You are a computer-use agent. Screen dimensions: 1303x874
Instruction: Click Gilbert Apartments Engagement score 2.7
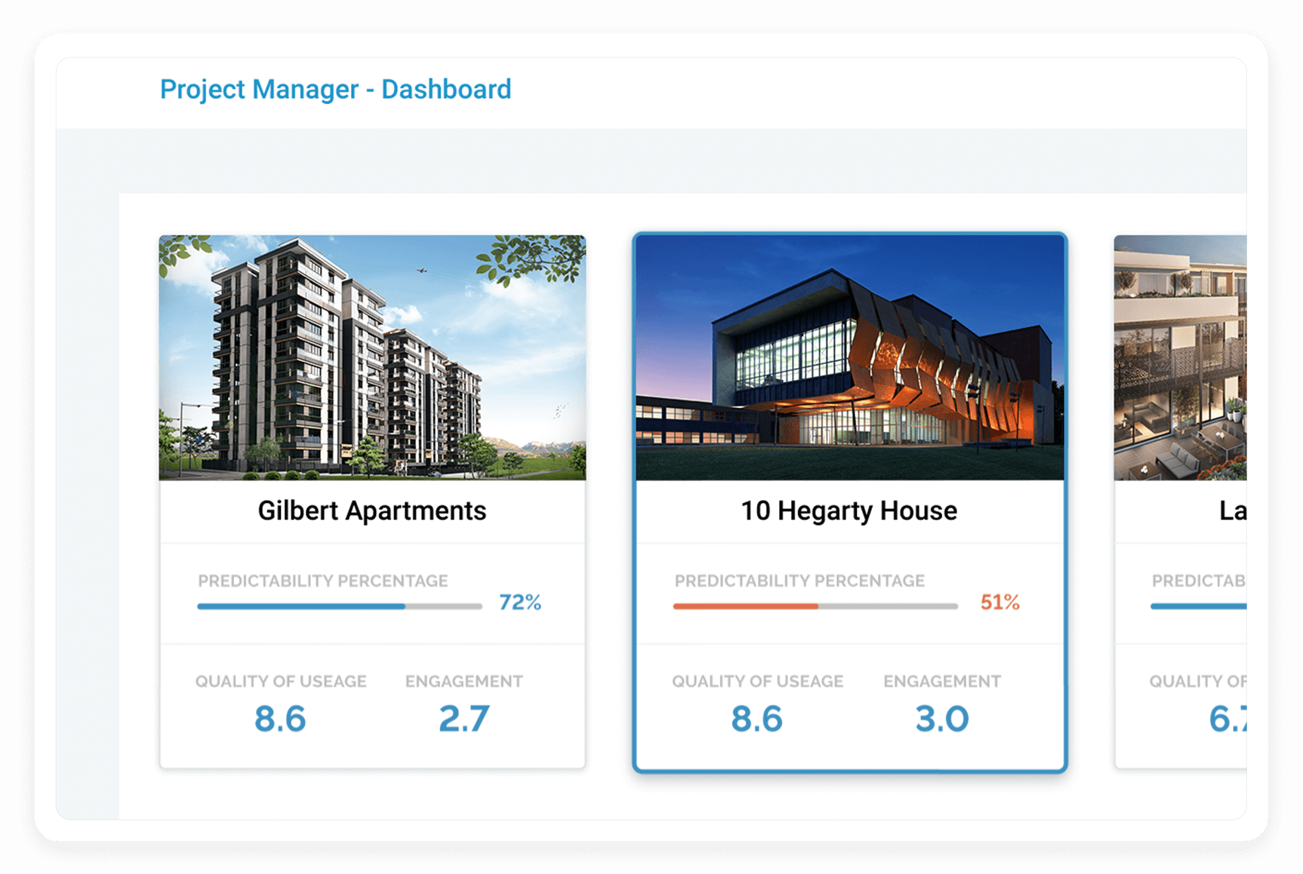(464, 719)
